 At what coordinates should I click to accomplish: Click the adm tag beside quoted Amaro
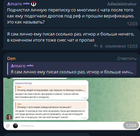pyautogui.click(x=30, y=65)
